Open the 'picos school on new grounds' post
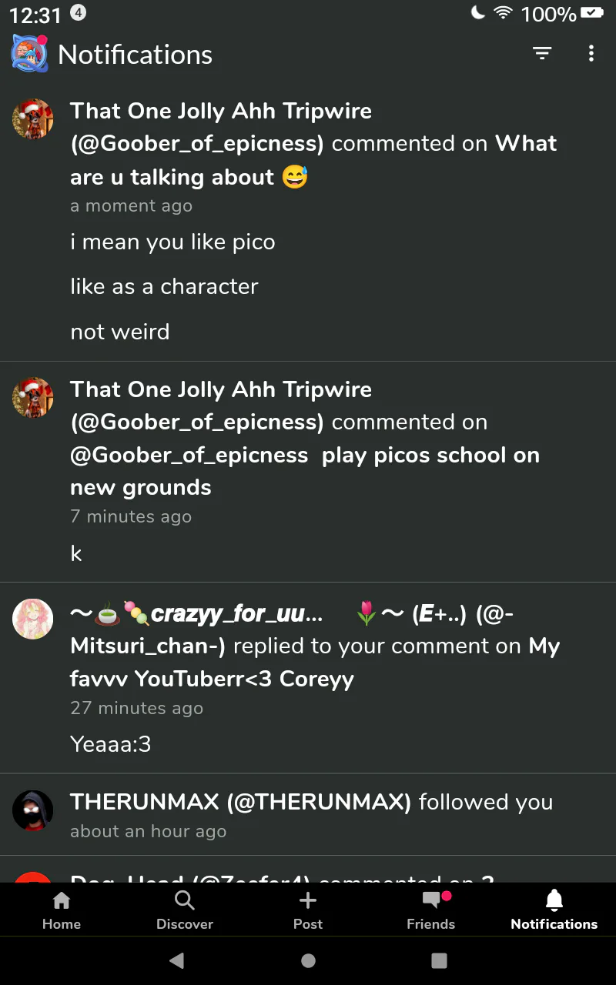The image size is (616, 985). [x=305, y=471]
